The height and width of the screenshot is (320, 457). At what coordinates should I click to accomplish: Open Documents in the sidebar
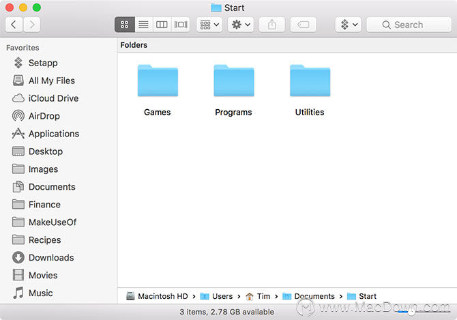coord(44,187)
